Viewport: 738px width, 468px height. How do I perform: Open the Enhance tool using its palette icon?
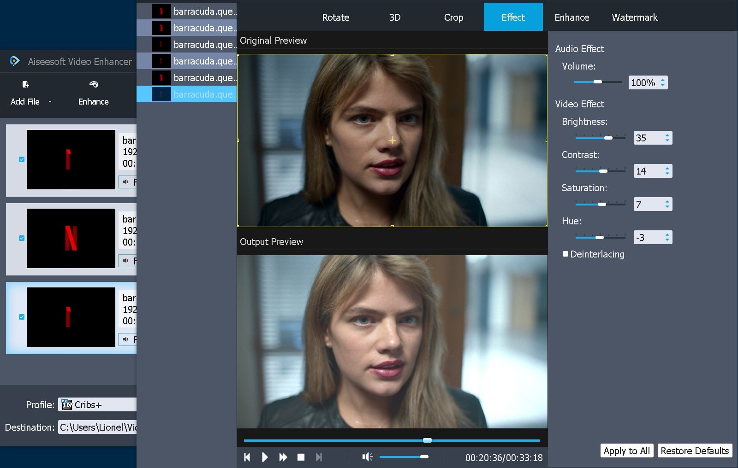pyautogui.click(x=93, y=84)
